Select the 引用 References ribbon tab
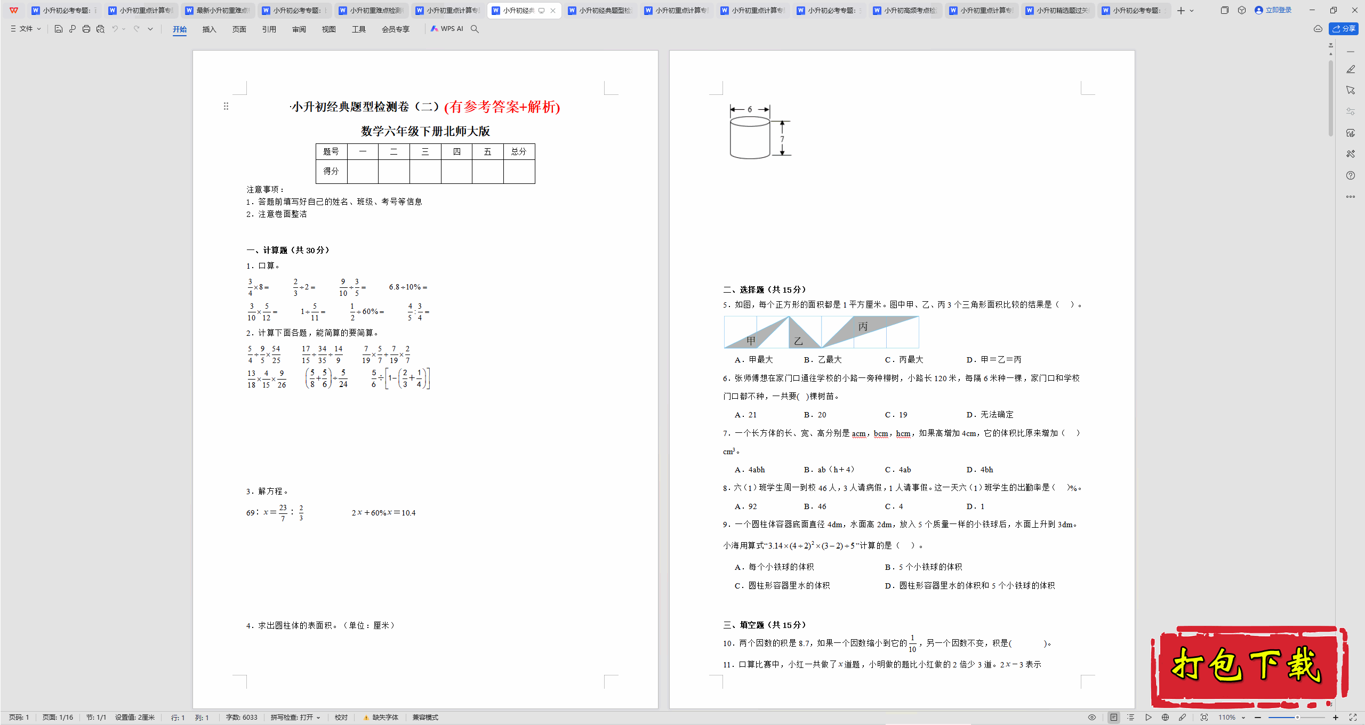 tap(269, 29)
